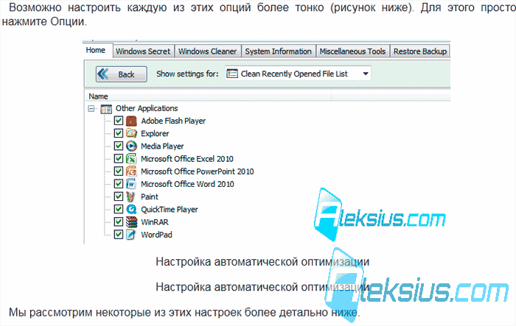Disable Microsoft Office PowerPoint 2010 checkbox

119,171
